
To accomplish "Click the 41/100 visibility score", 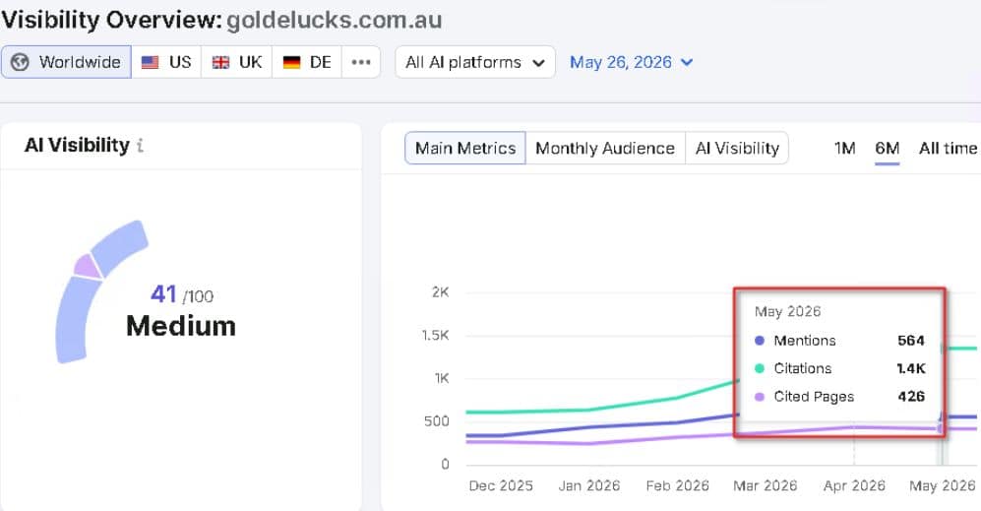I will click(182, 294).
